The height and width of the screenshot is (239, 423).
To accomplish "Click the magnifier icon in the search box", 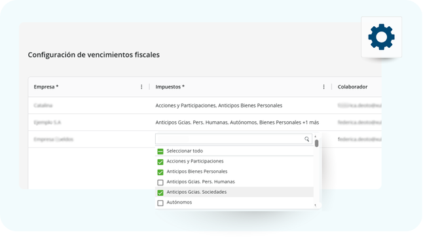I will click(306, 139).
